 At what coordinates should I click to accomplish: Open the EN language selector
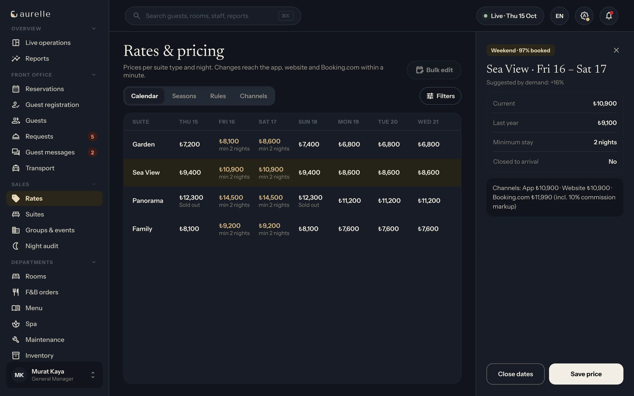[559, 16]
